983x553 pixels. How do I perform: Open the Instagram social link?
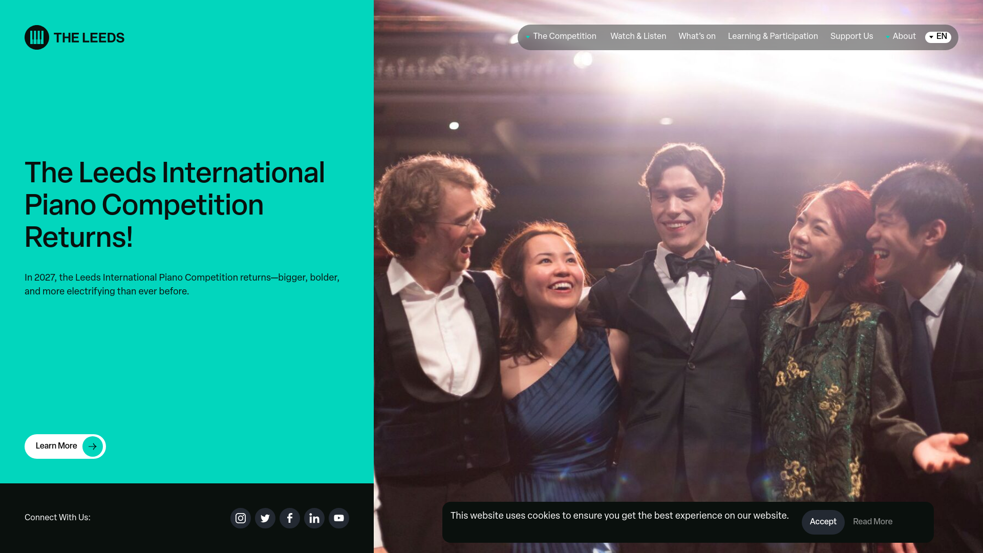click(241, 518)
